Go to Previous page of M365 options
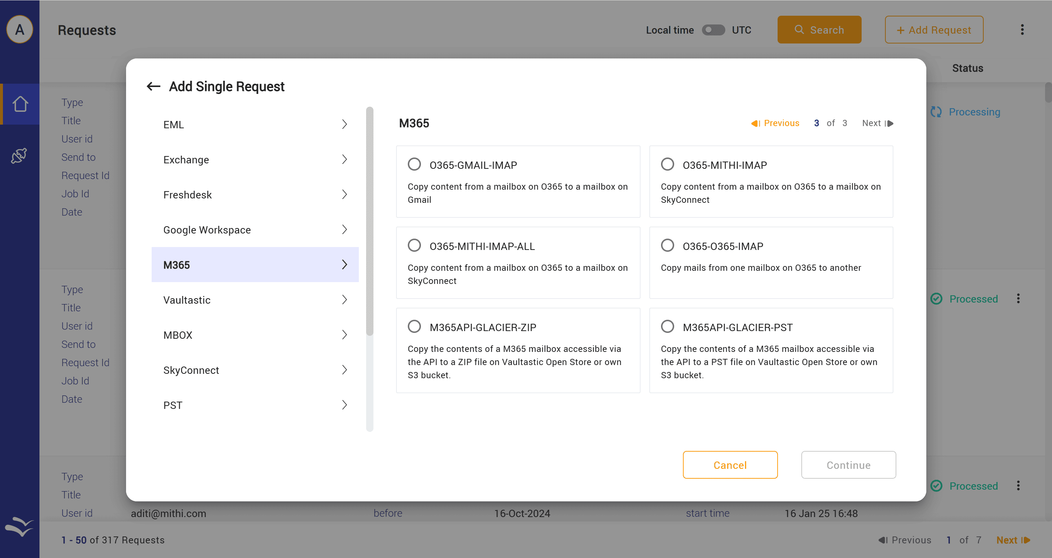Viewport: 1052px width, 558px height. click(775, 123)
